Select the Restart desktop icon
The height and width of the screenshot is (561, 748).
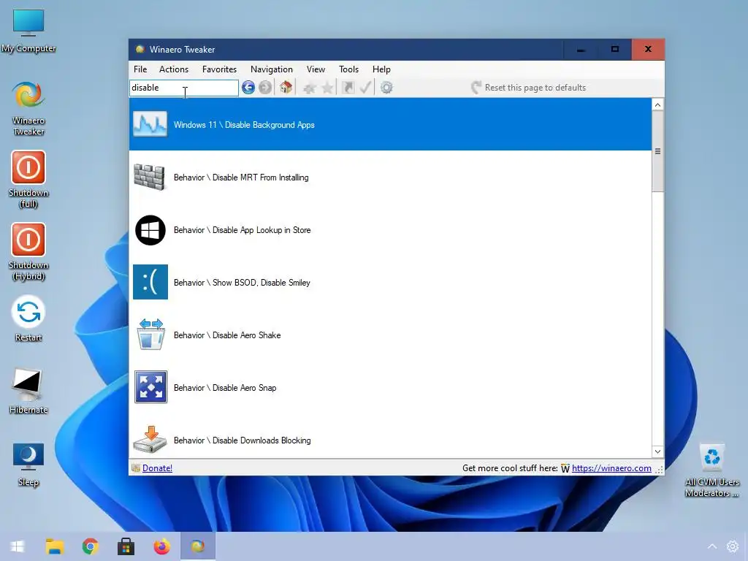point(28,318)
